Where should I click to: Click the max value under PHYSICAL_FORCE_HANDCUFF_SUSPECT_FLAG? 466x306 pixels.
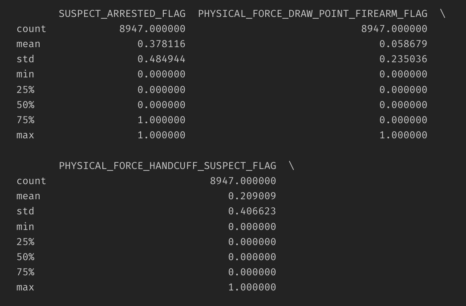(252, 287)
